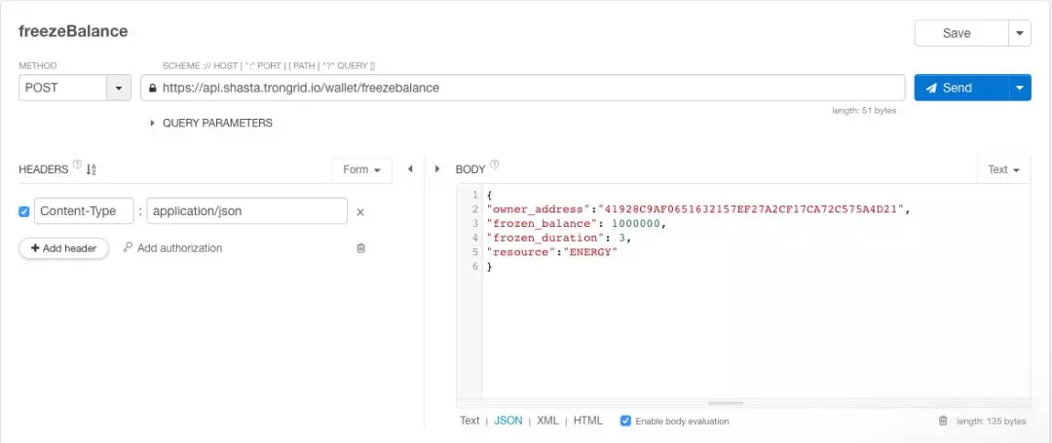Viewport: 1052px width, 443px height.
Task: Open the Send button dropdown arrow
Action: pos(1020,88)
